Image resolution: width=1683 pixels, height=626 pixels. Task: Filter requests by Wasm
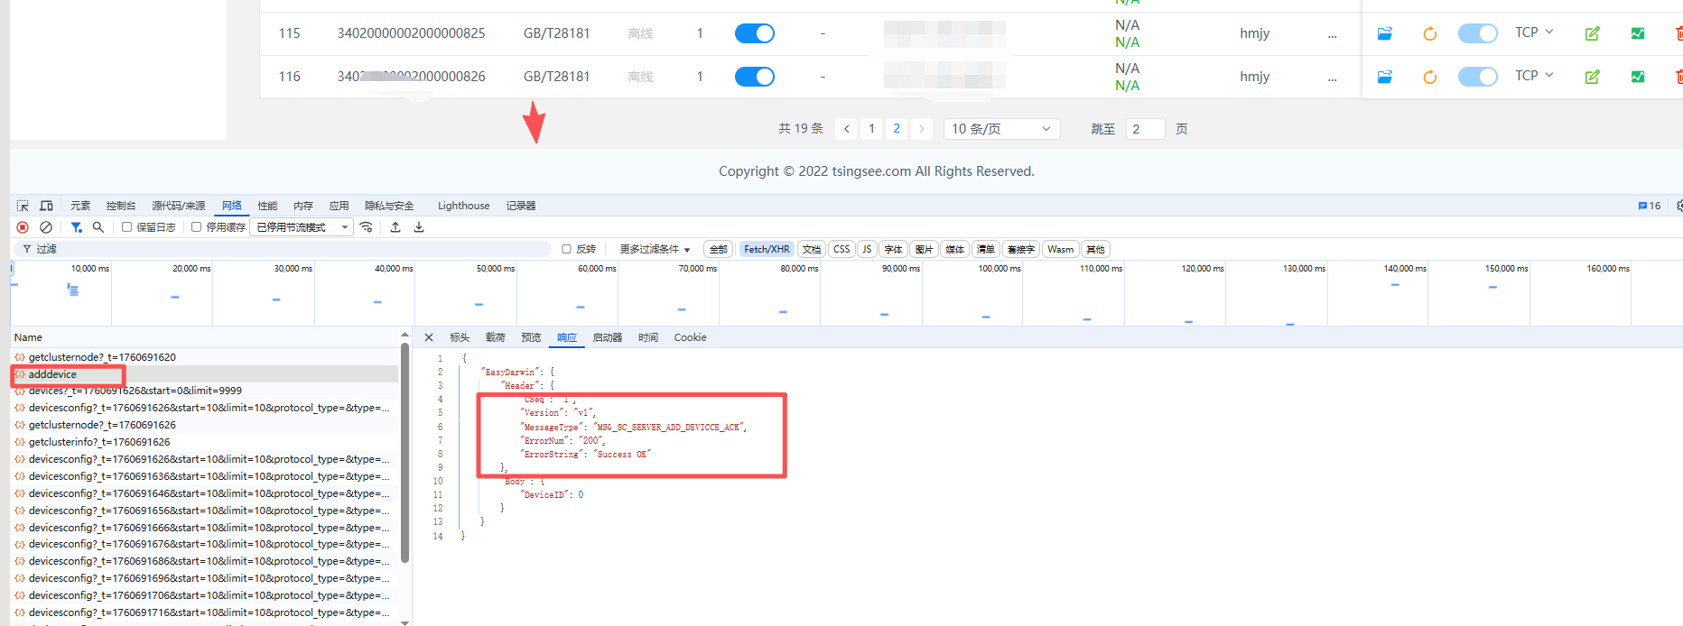click(x=1061, y=249)
